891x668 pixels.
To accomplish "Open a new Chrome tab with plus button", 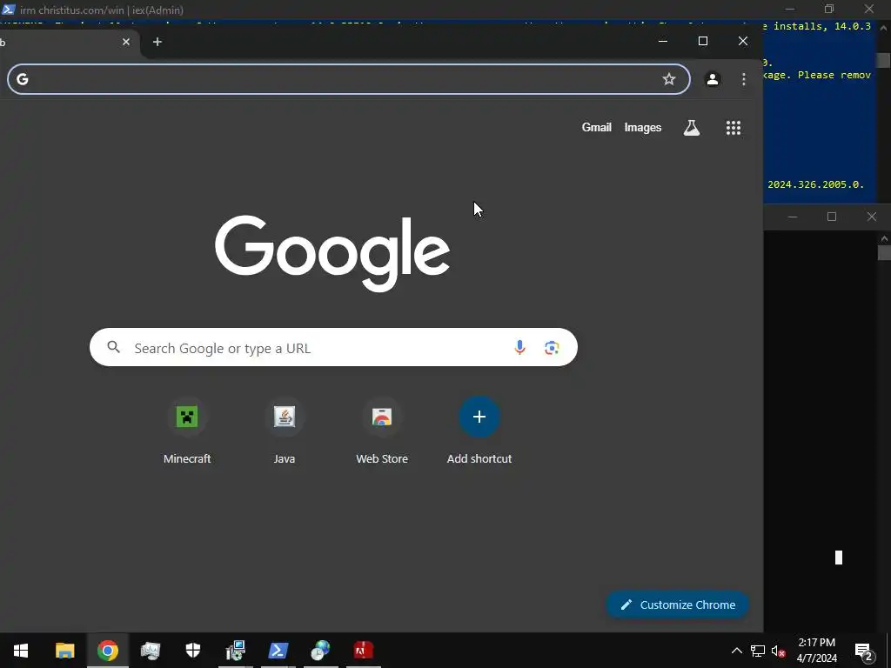I will (157, 42).
